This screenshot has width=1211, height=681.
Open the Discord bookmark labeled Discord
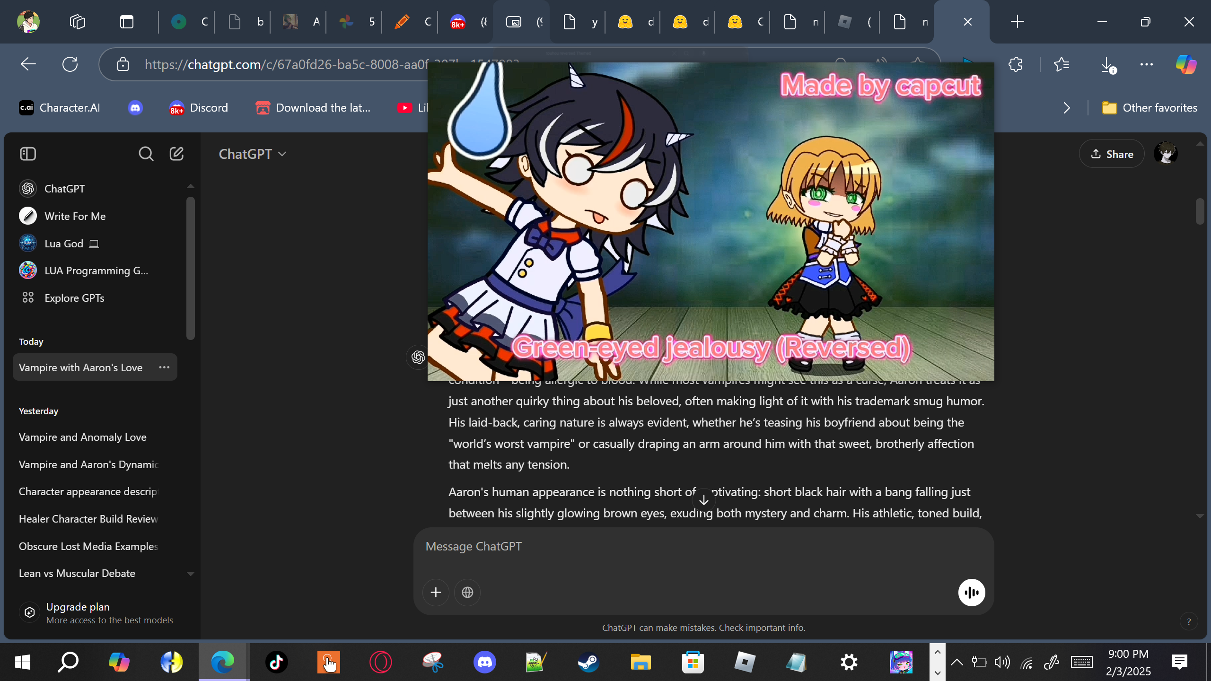[x=199, y=108]
